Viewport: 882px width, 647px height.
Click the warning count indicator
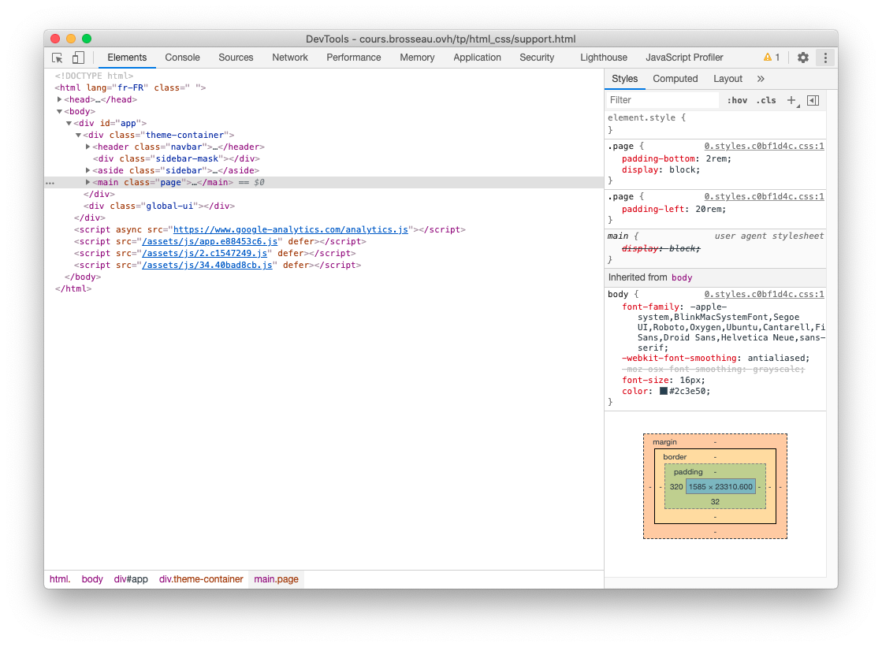coord(771,58)
